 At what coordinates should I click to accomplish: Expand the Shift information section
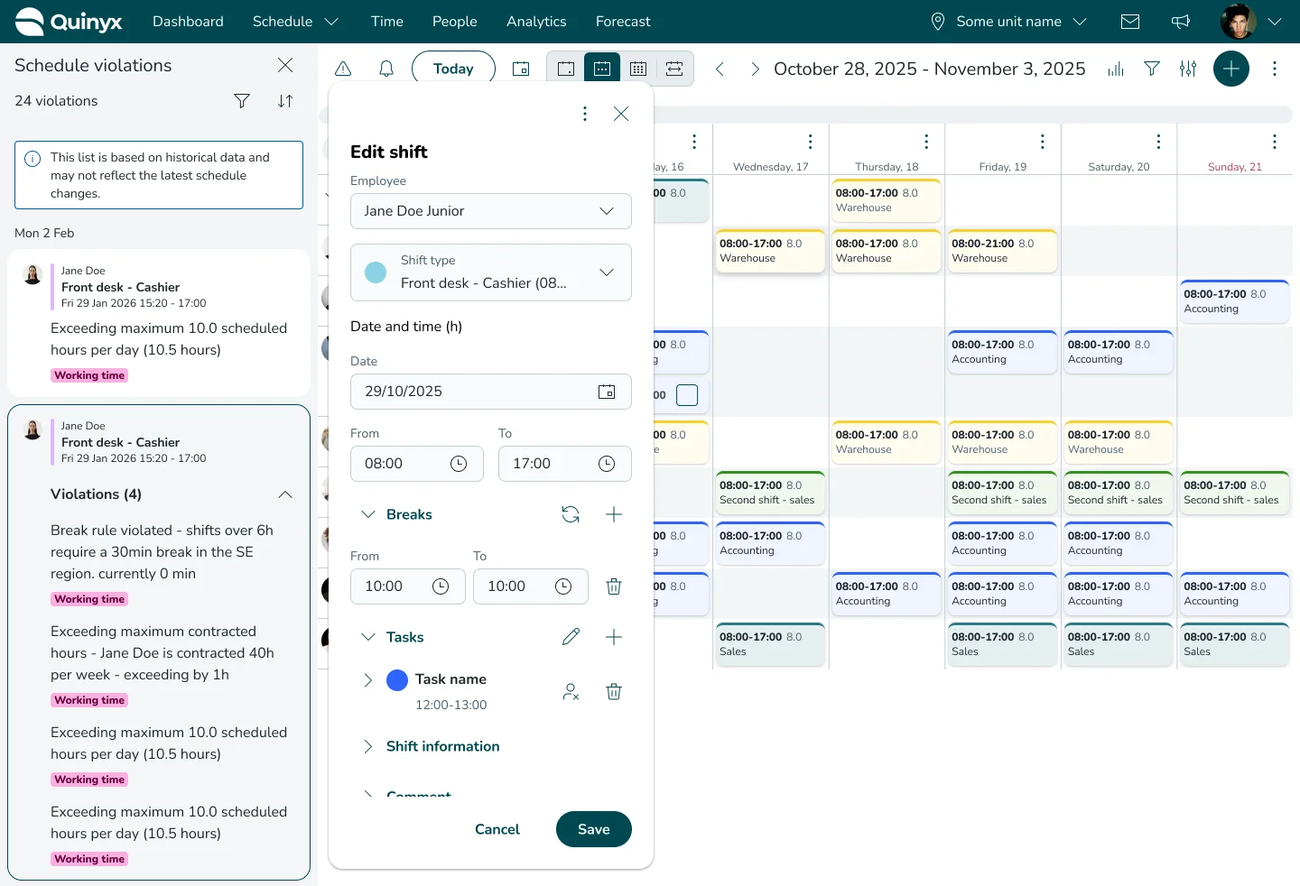click(368, 747)
